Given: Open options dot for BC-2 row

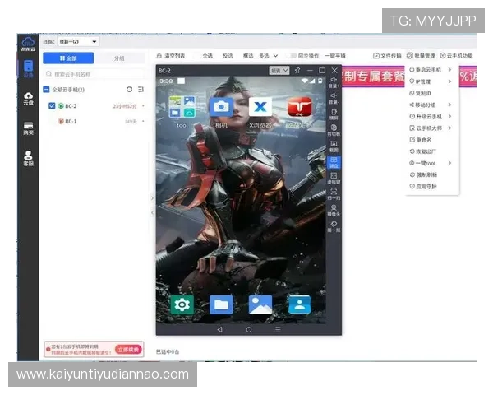Looking at the screenshot, I should point(143,106).
